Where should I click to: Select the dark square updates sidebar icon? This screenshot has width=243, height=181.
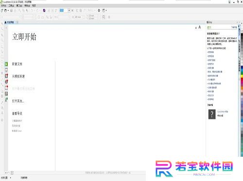[x=6, y=94]
